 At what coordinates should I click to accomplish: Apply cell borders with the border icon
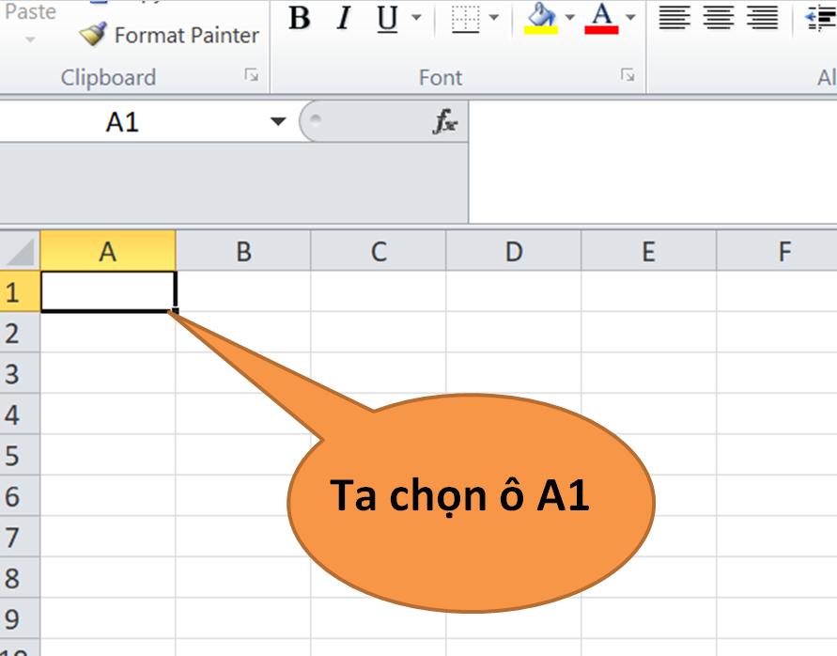coord(466,18)
